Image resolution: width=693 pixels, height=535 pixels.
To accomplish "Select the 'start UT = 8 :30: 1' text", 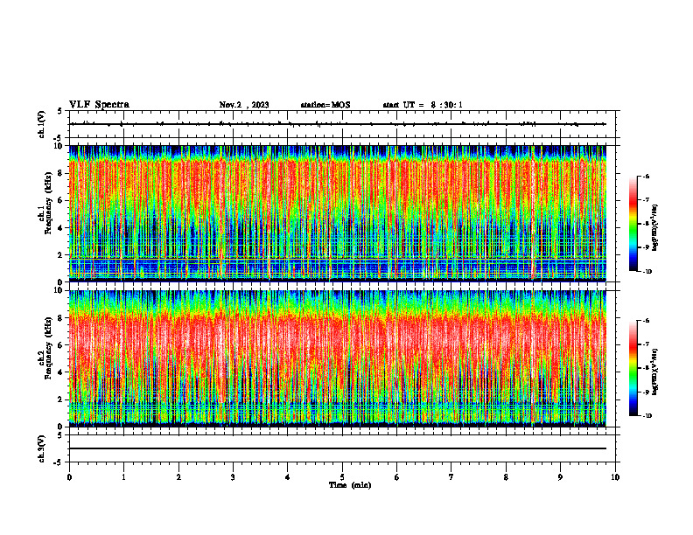I will click(x=423, y=105).
